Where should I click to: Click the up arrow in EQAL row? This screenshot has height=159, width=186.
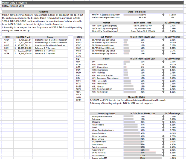tap(163, 31)
